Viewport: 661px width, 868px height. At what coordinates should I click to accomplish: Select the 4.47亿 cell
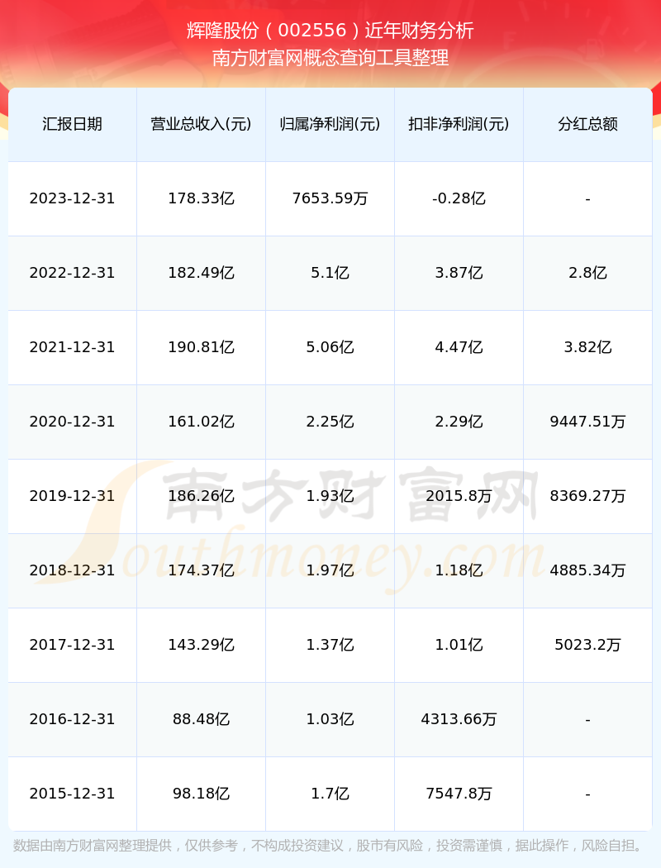tap(459, 347)
